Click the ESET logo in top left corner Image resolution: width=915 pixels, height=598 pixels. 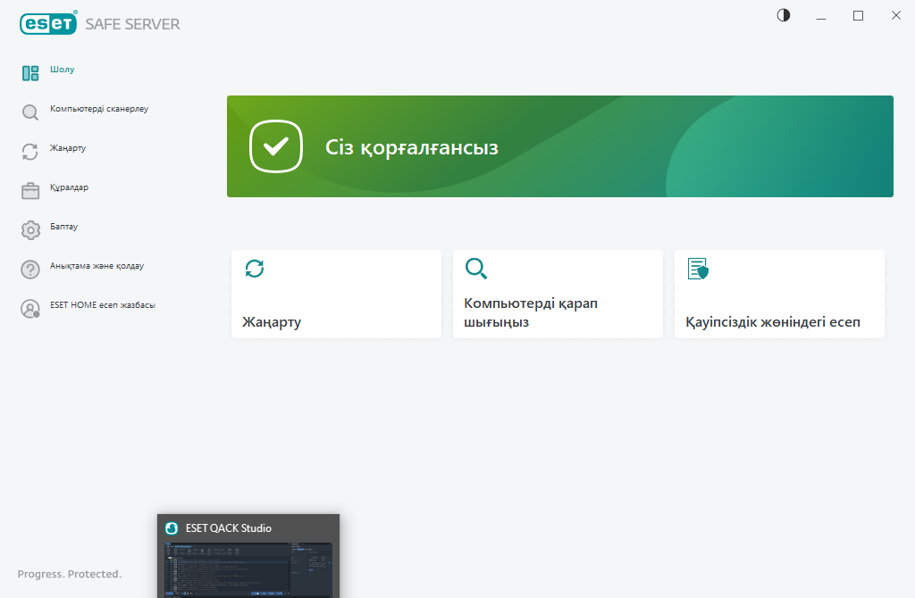[x=48, y=23]
